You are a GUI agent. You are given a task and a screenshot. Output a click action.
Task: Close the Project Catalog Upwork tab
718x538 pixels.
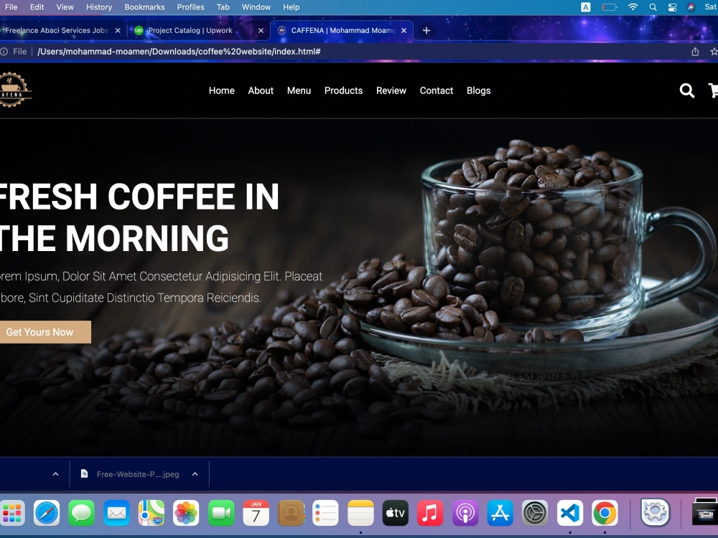tap(261, 31)
